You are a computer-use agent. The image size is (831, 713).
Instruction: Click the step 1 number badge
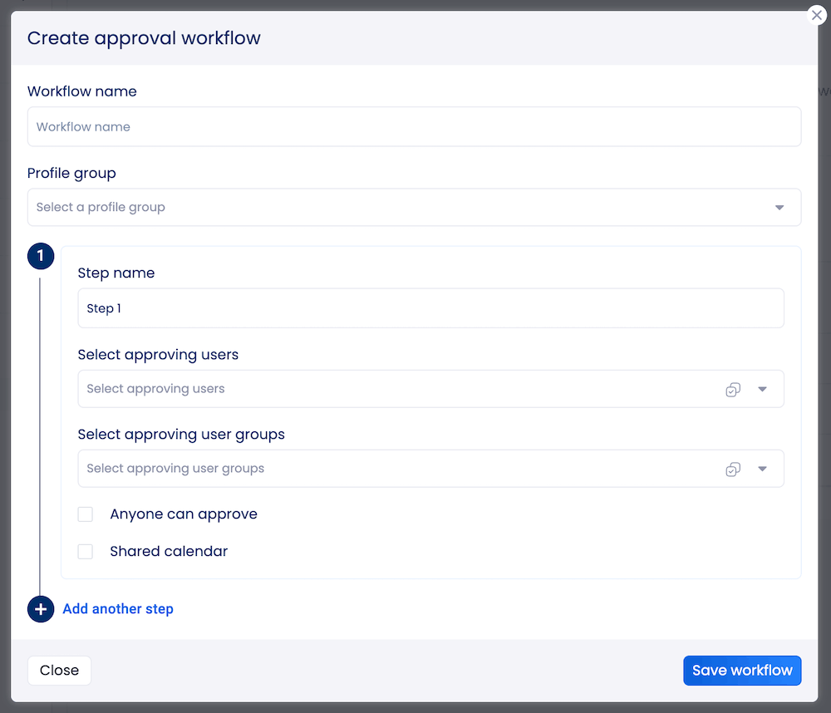pos(41,256)
